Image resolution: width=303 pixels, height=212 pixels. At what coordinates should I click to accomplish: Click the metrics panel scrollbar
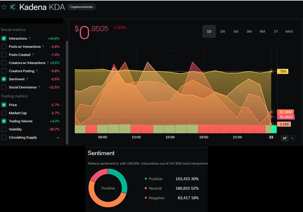(67, 93)
